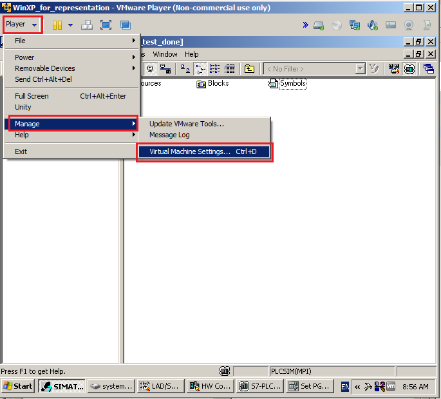Click the network adapter device icon

355,25
